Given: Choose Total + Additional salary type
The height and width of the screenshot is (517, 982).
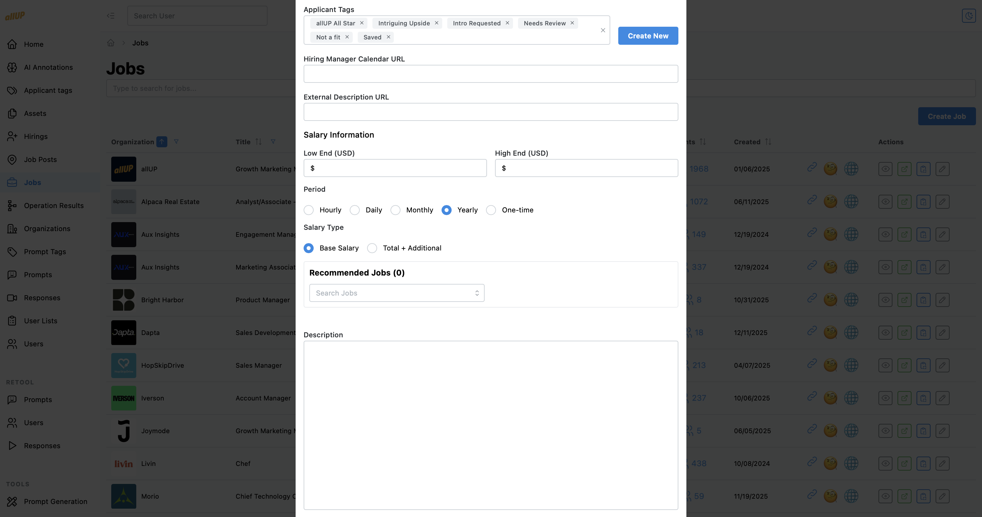Looking at the screenshot, I should point(372,248).
